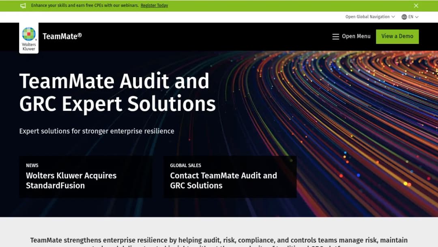Image resolution: width=438 pixels, height=247 pixels.
Task: Select the Open Menu label
Action: click(x=356, y=37)
